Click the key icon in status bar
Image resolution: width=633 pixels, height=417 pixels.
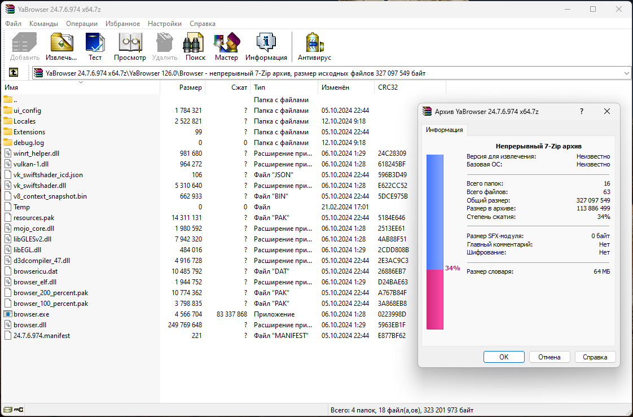click(19, 410)
